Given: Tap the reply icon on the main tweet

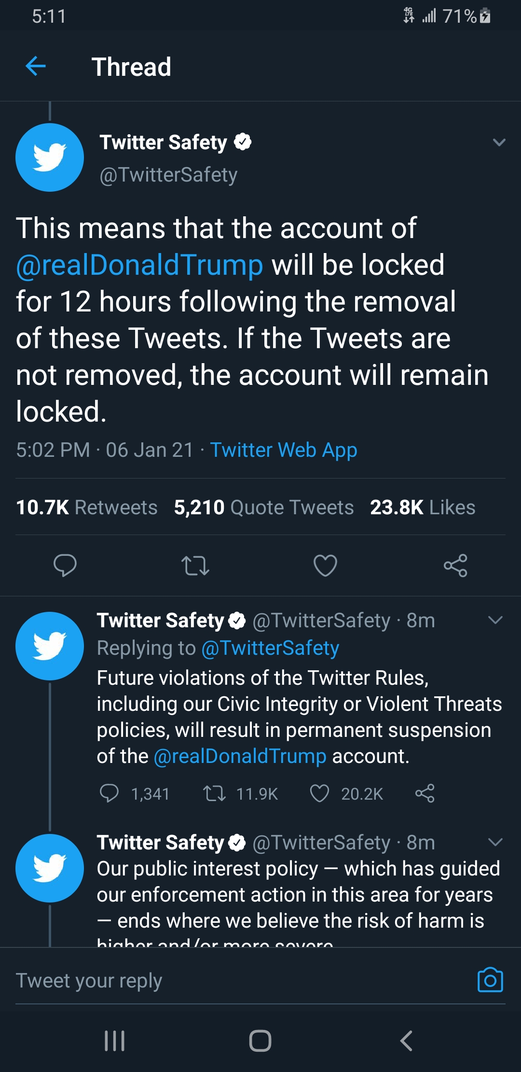Looking at the screenshot, I should [65, 565].
